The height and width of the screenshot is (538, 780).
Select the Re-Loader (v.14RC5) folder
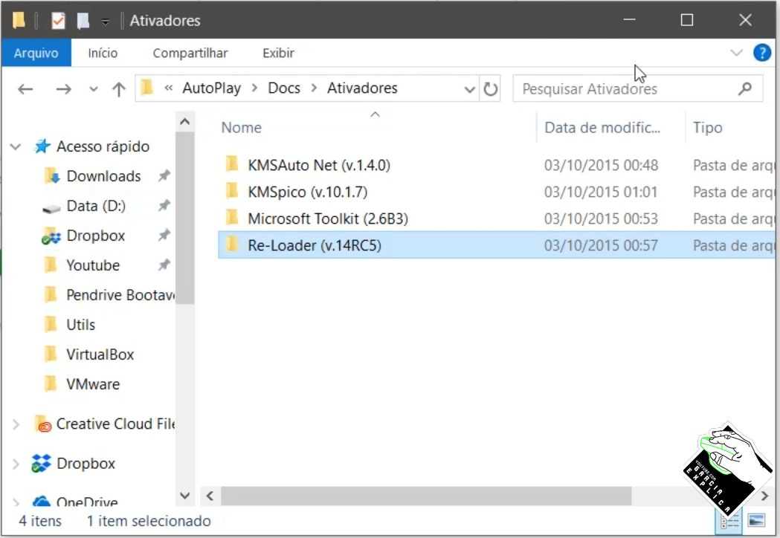coord(495,245)
